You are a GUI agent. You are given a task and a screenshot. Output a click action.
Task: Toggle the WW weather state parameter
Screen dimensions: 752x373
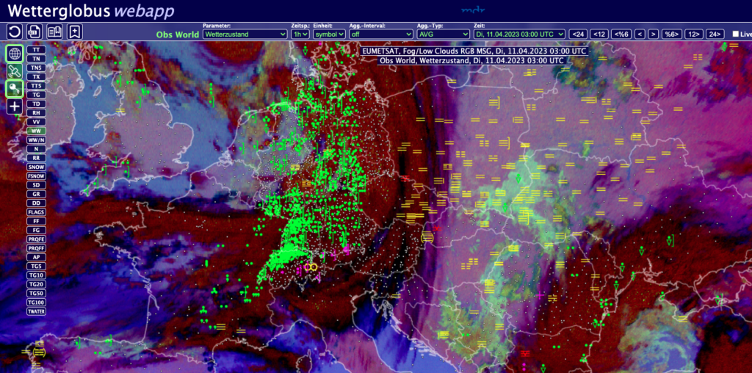(36, 131)
